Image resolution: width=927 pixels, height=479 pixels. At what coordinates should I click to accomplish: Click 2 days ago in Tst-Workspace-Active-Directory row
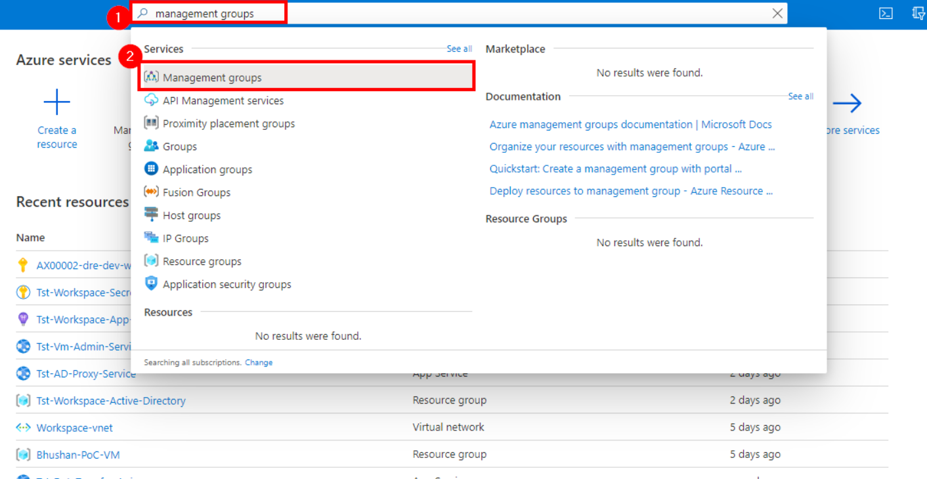[x=755, y=400]
